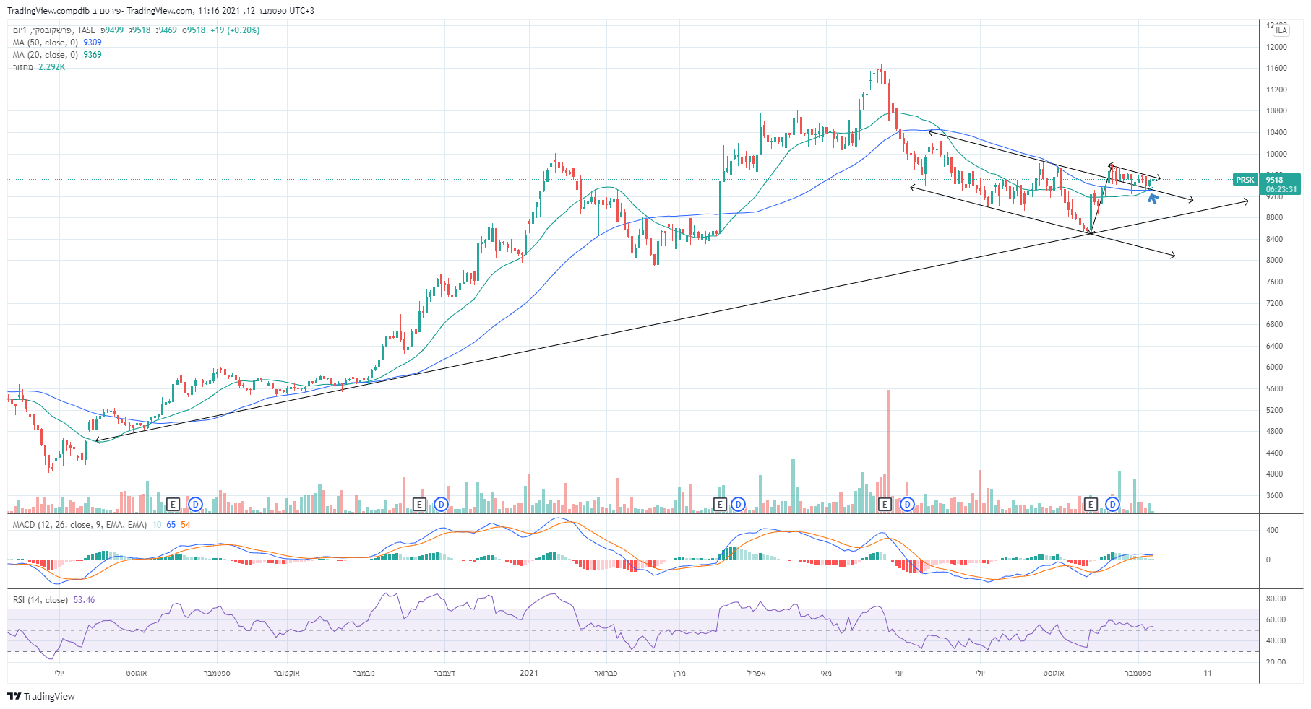Click the dividend marker in late August 2020

pos(195,504)
